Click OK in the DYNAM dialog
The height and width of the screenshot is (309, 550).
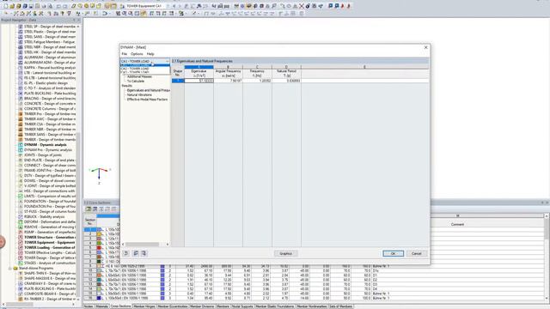393,253
